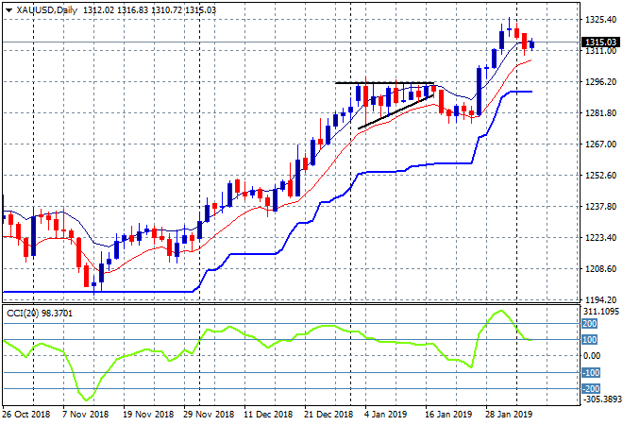This screenshot has height=425, width=623.
Task: Click the CCI 0.00 axis label
Action: (x=593, y=356)
